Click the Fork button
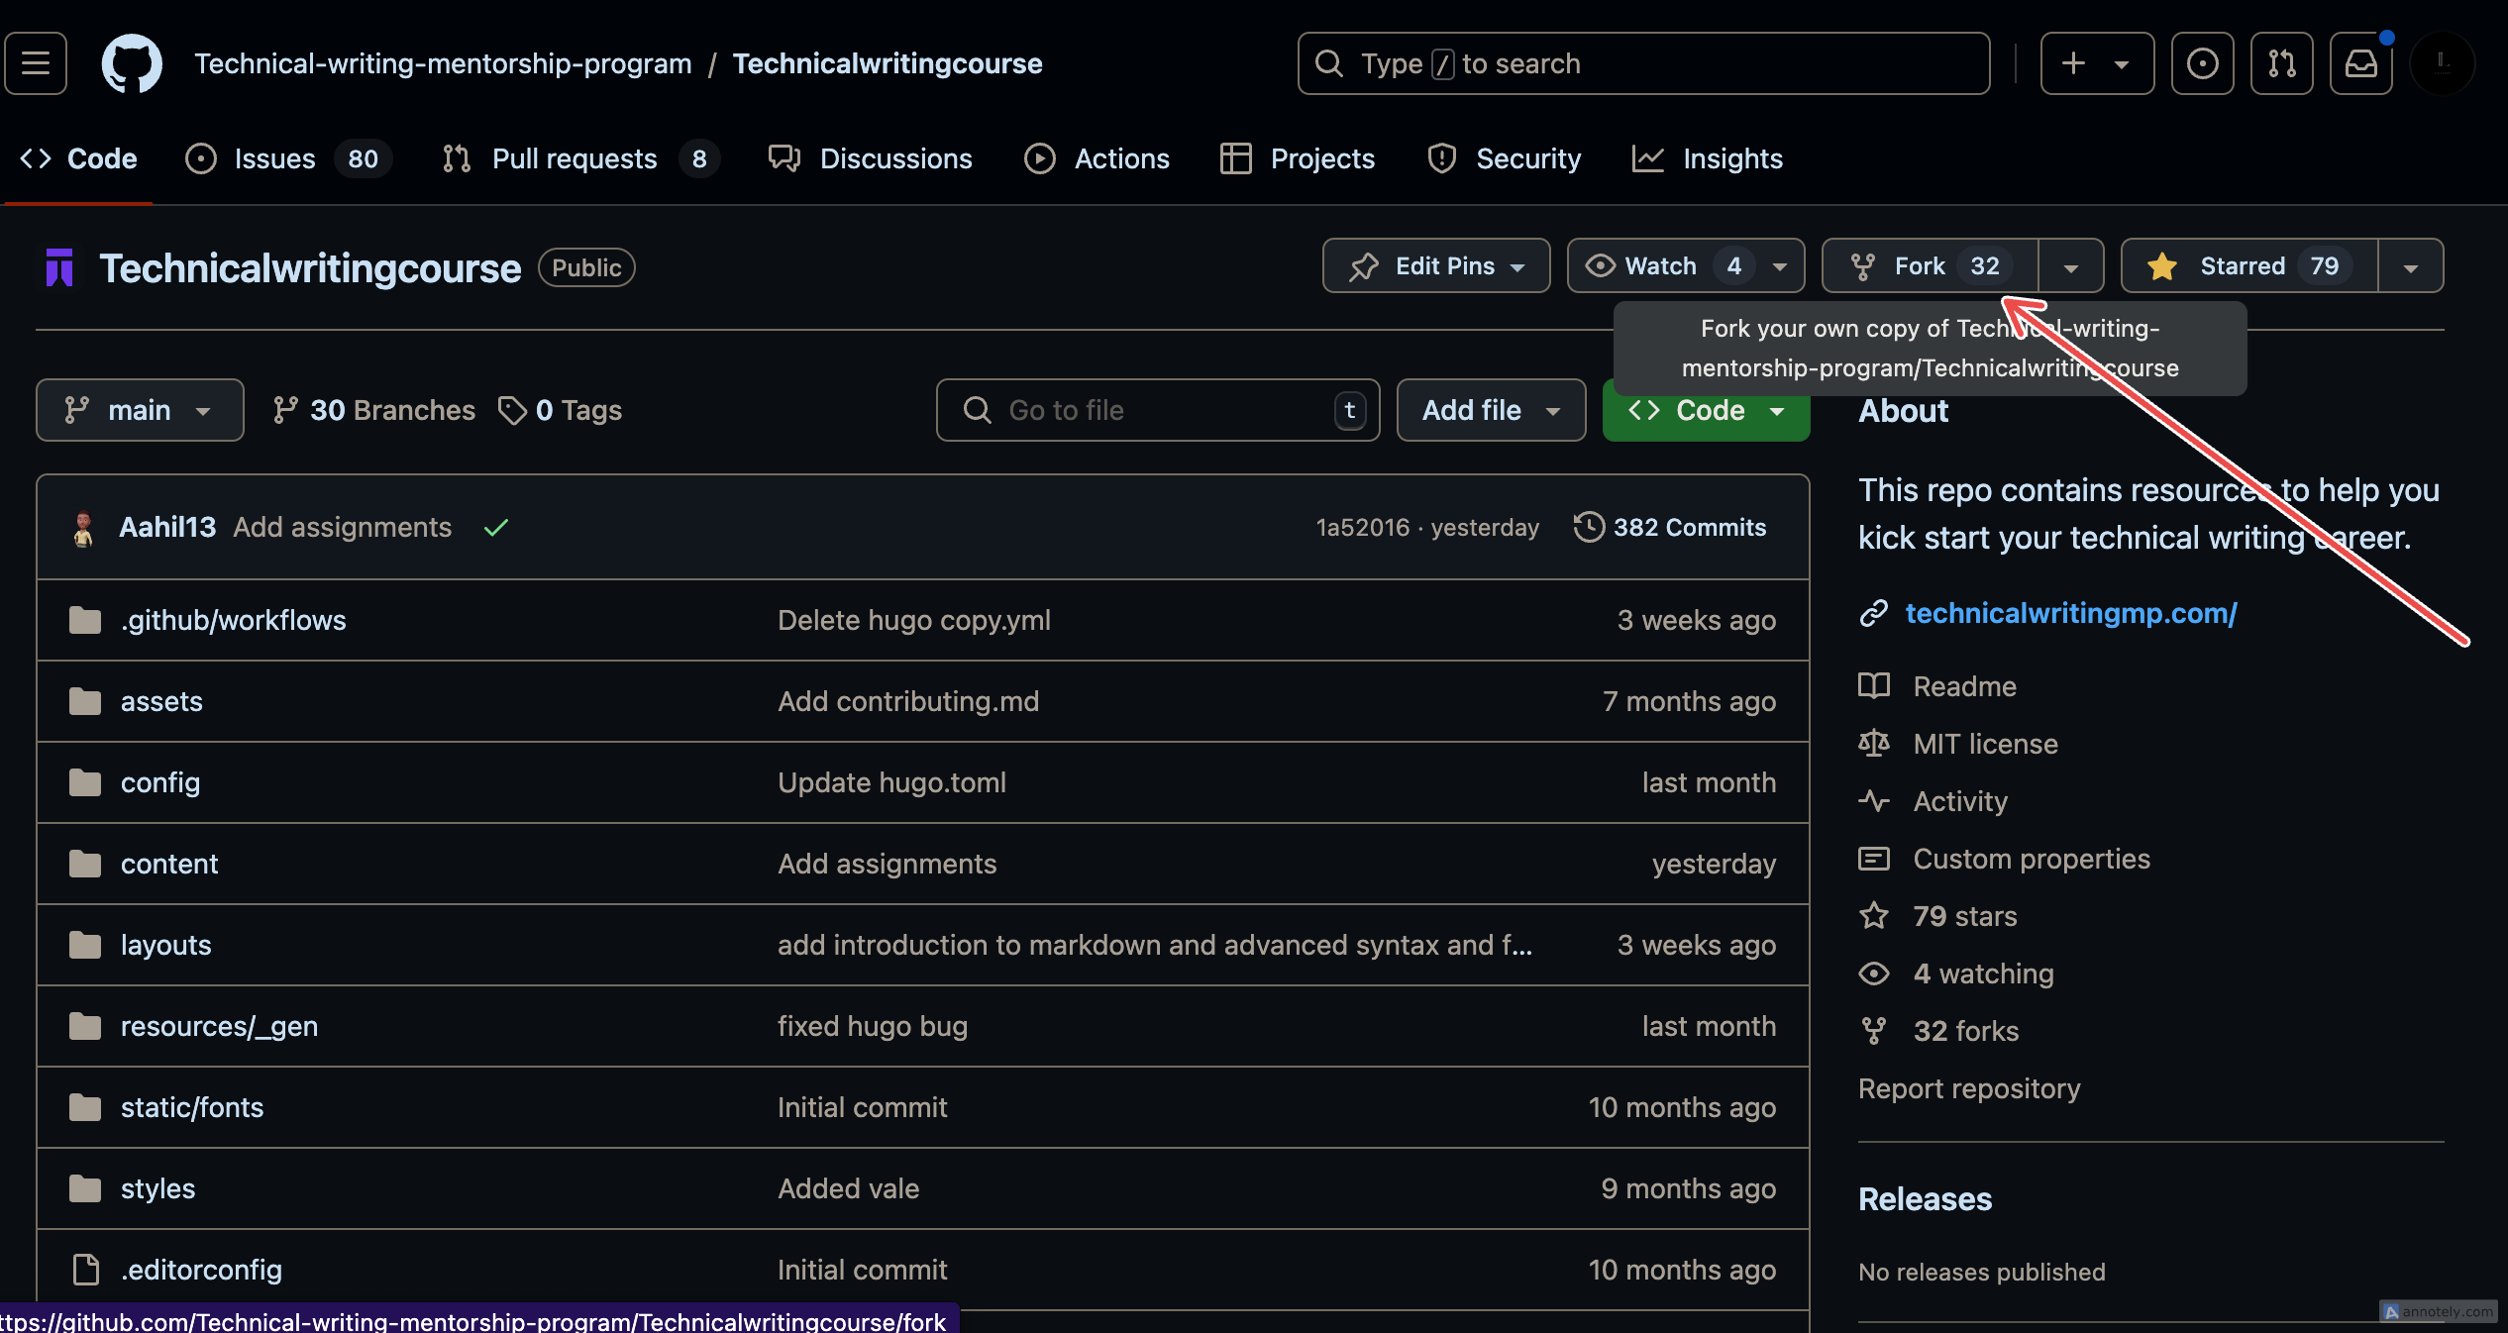 click(1930, 265)
